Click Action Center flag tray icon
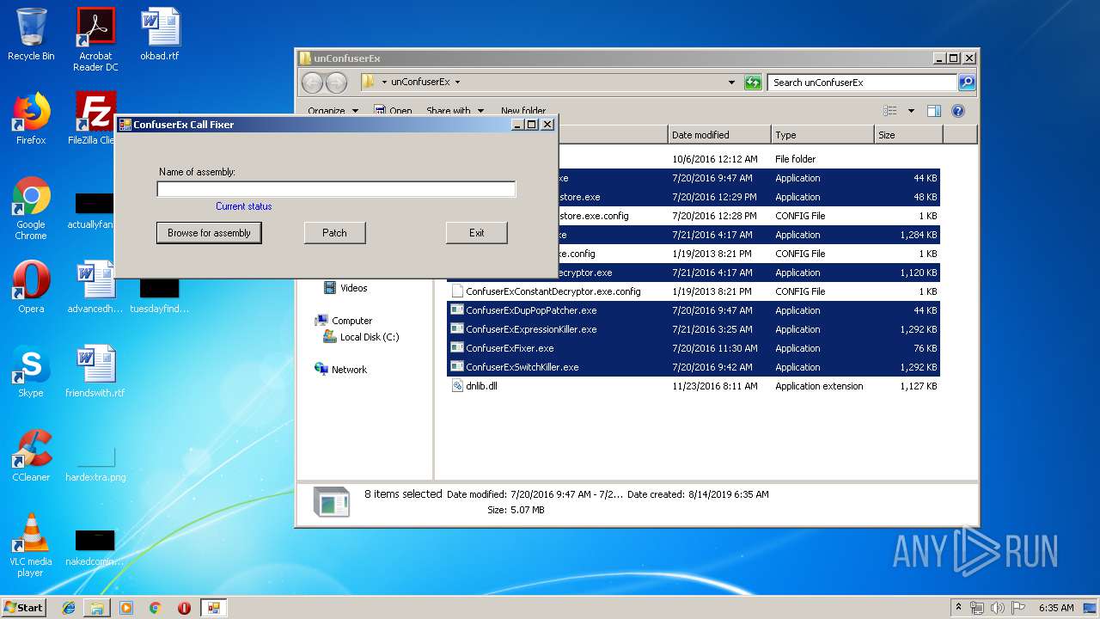The image size is (1100, 619). click(x=1017, y=608)
